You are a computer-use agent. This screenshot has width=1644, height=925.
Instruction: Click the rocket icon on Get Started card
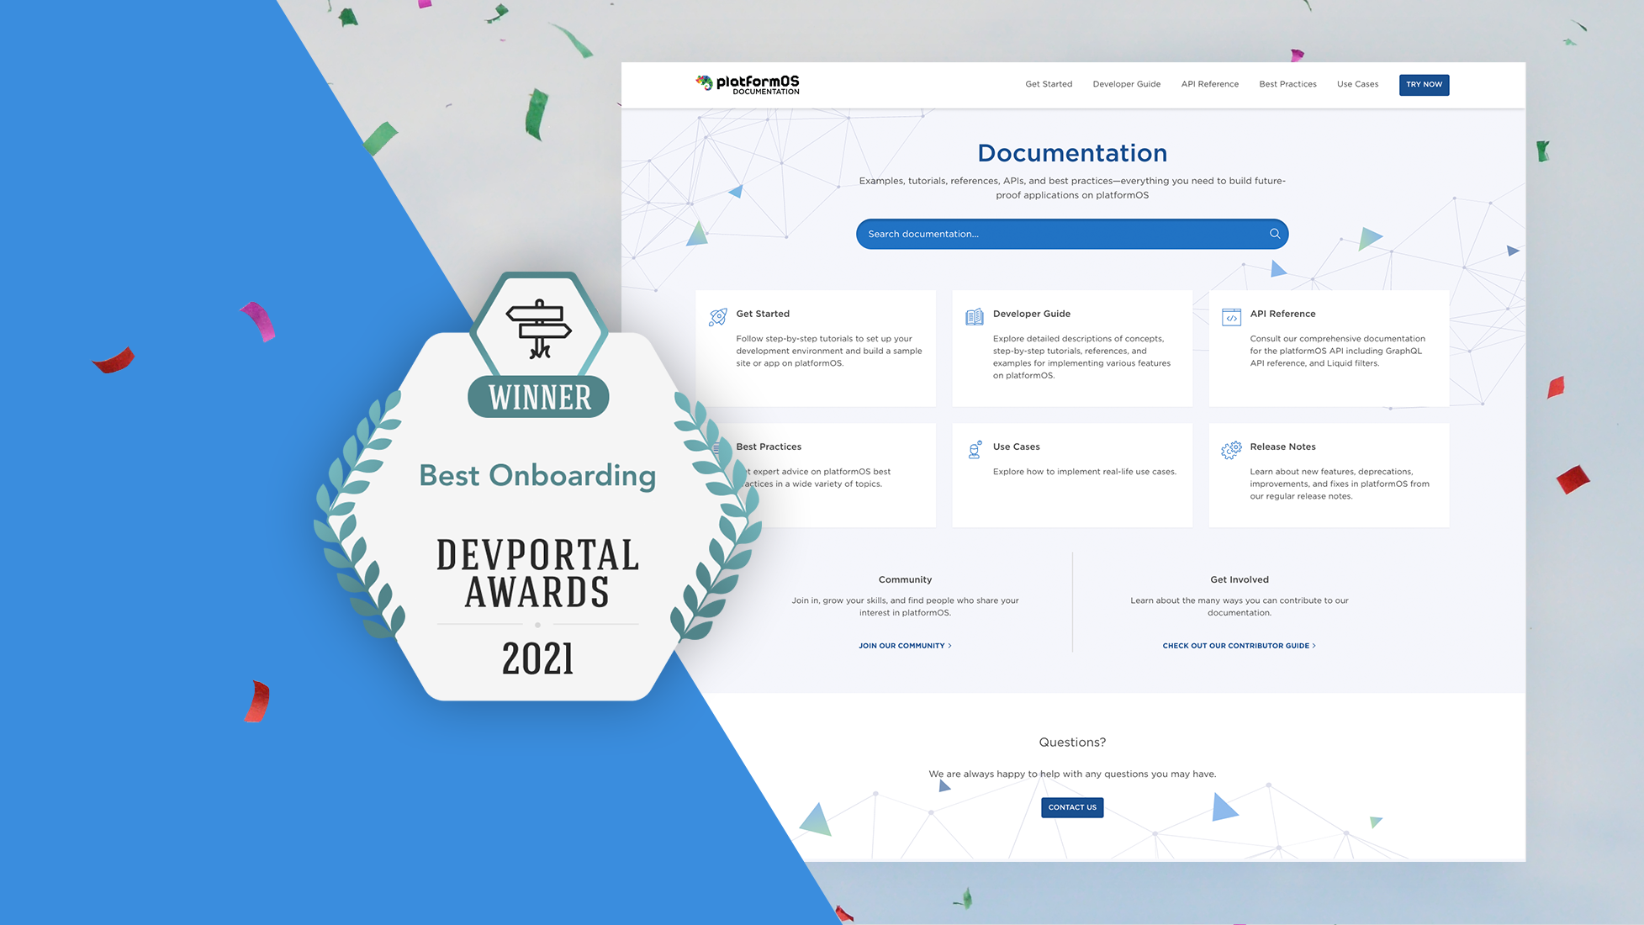(x=717, y=316)
